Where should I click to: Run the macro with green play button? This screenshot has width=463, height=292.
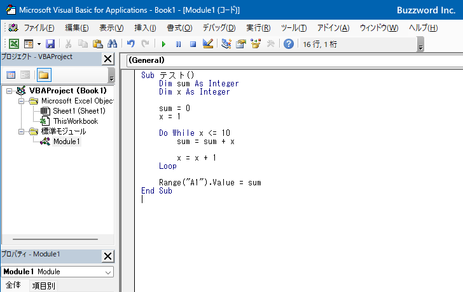[x=163, y=44]
